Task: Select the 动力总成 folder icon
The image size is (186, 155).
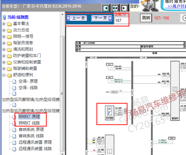Action: (x=9, y=31)
